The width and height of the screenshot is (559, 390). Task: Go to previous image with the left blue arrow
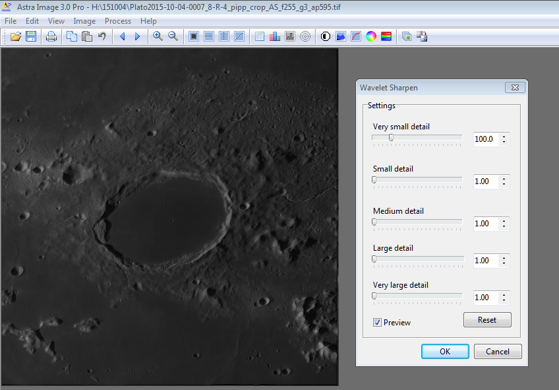[123, 36]
